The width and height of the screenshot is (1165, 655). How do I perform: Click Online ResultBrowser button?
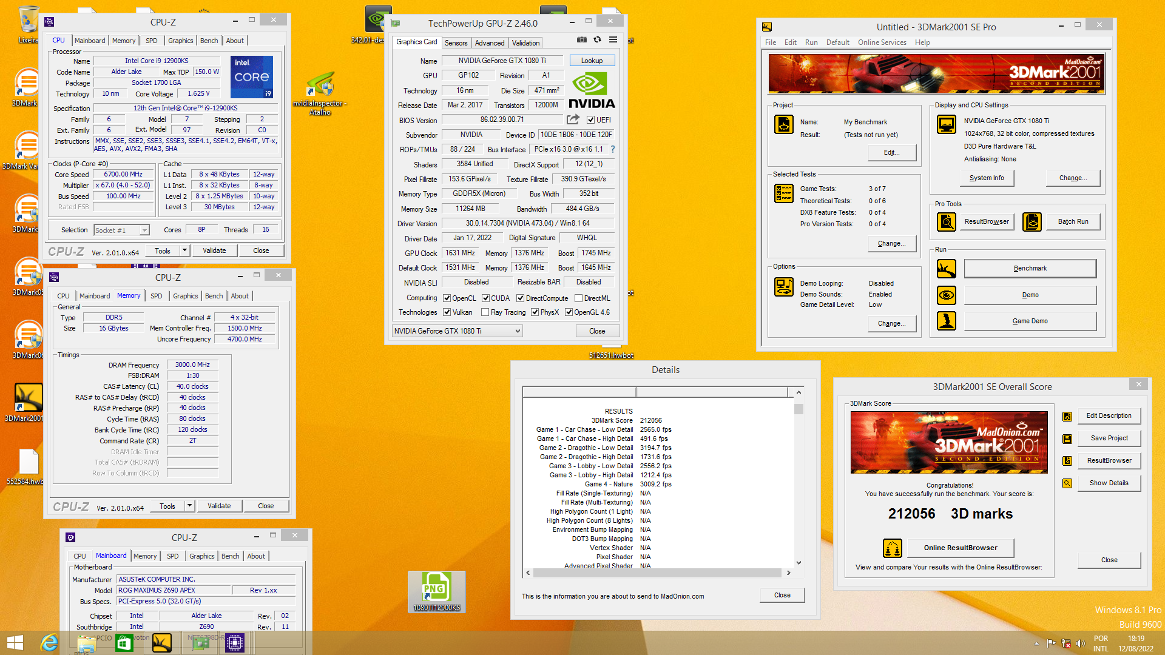(961, 548)
